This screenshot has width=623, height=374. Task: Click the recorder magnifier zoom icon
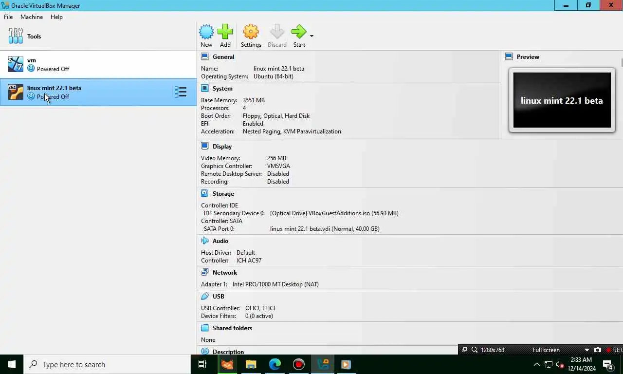474,350
